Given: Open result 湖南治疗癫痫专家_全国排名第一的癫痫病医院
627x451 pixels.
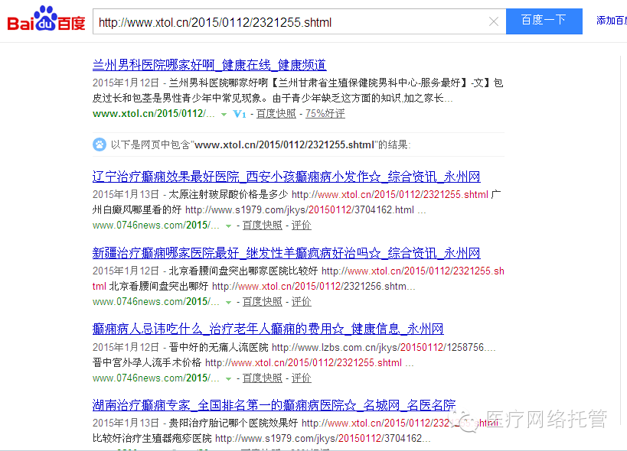Looking at the screenshot, I should (274, 405).
